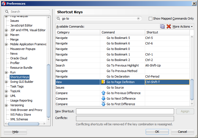Sort by the Command column header
Image resolution: width=198 pixels, height=138 pixels.
pyautogui.click(x=123, y=32)
